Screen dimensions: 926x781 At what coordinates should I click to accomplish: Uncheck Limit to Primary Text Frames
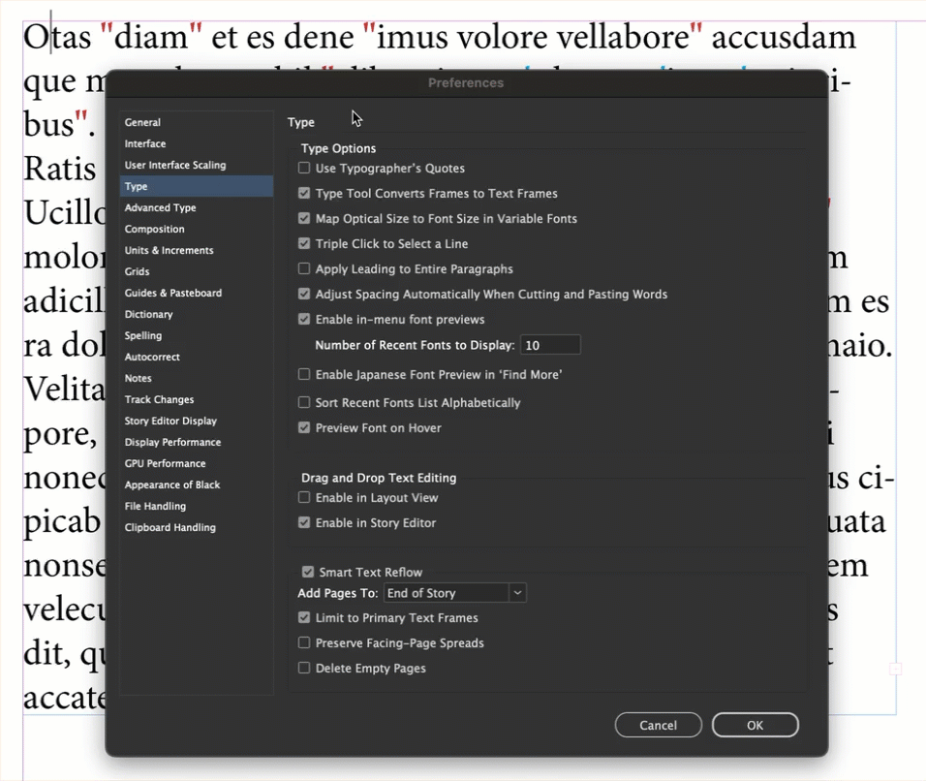click(x=304, y=618)
